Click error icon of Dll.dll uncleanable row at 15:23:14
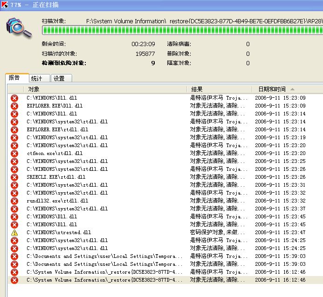Image resolution: width=323 pixels, height=297 pixels. (x=14, y=114)
